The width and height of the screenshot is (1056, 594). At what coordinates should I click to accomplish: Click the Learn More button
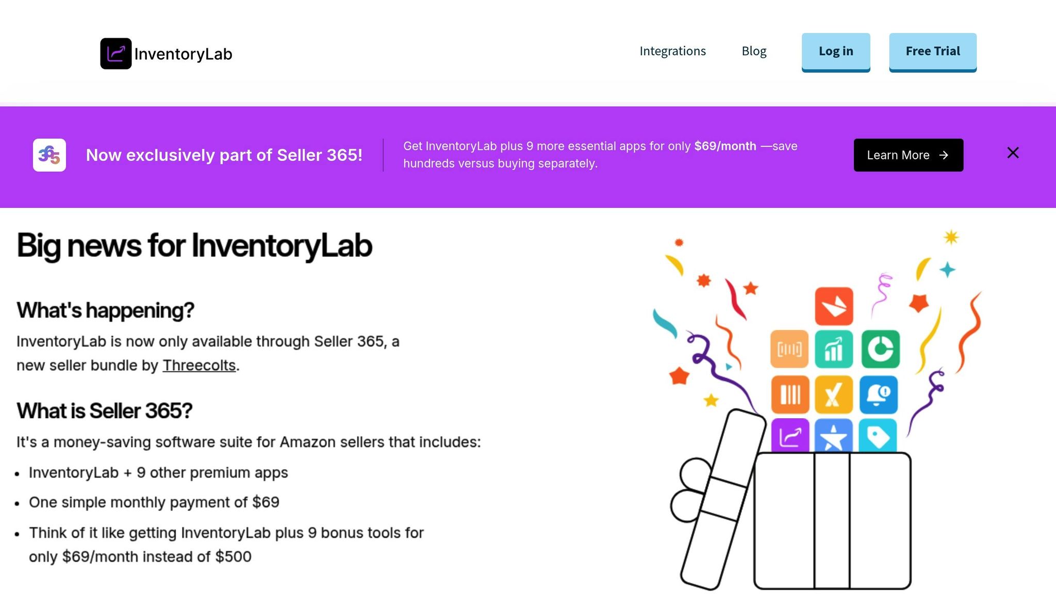pyautogui.click(x=909, y=155)
